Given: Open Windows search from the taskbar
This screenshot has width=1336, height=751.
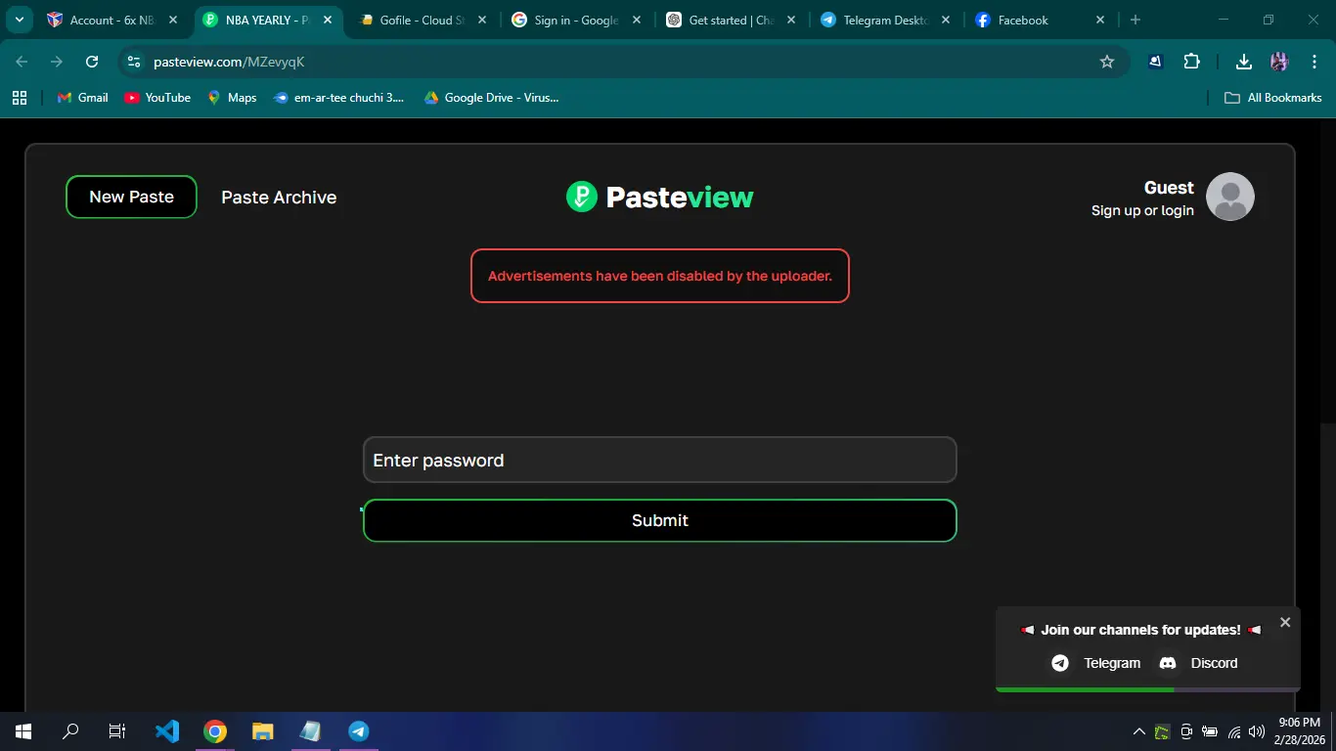Looking at the screenshot, I should pyautogui.click(x=70, y=730).
